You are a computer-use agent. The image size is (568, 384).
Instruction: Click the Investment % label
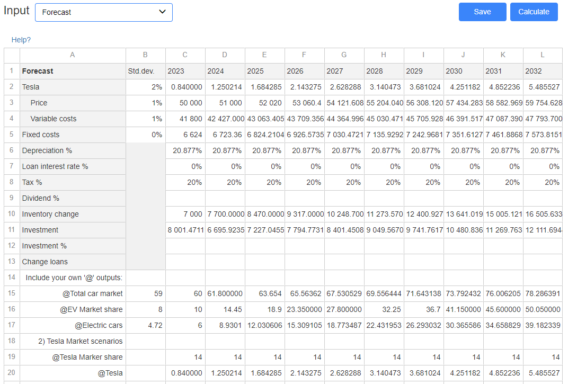tap(73, 246)
